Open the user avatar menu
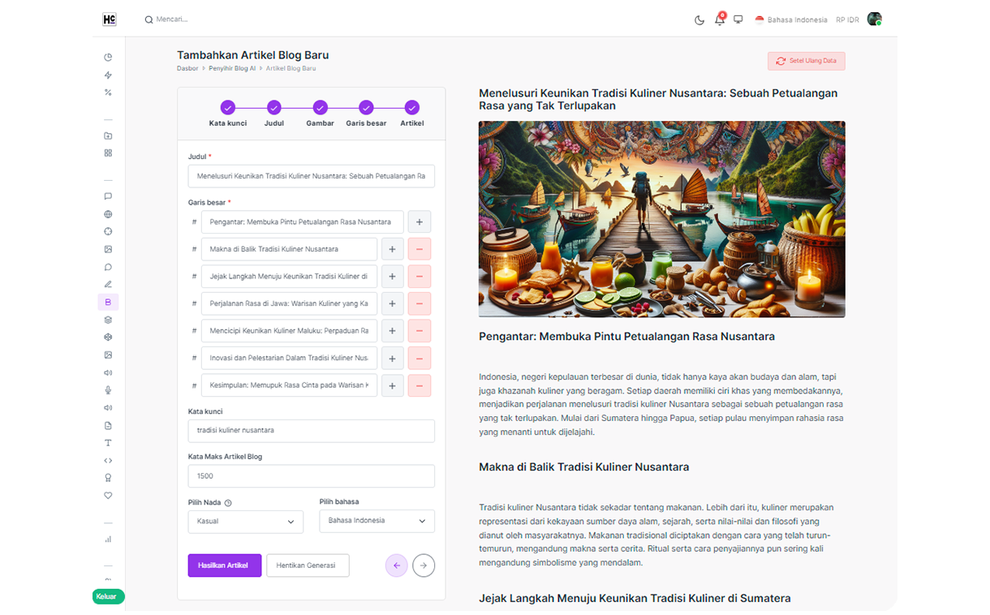Viewport: 990px width, 615px height. coord(874,19)
